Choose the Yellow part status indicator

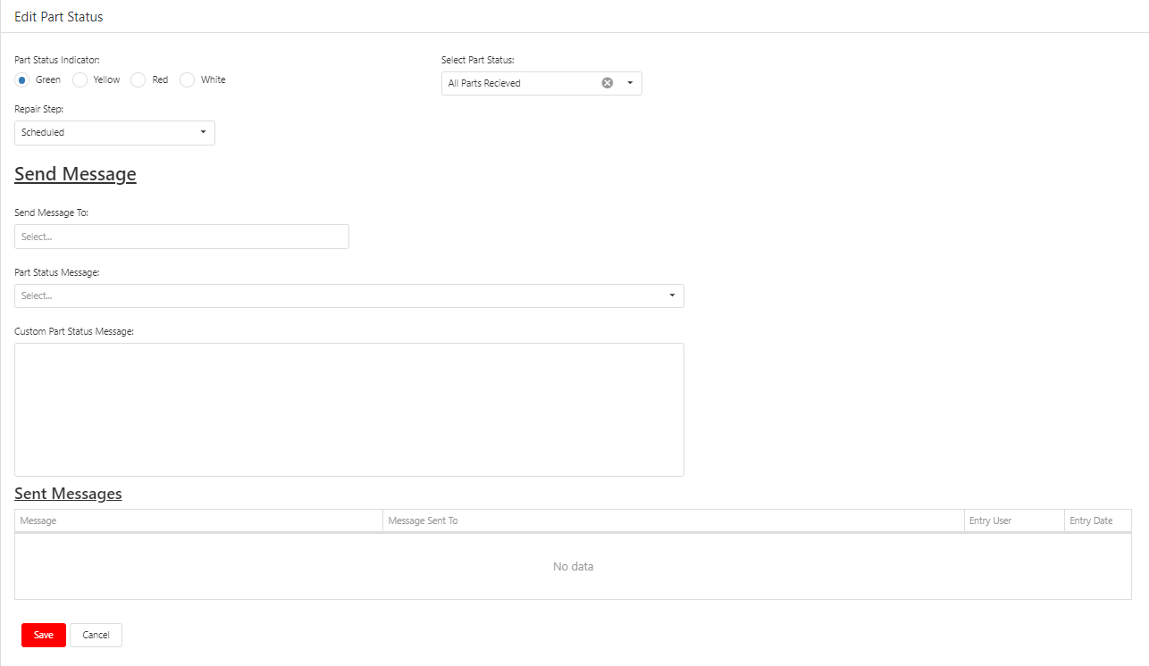point(80,80)
